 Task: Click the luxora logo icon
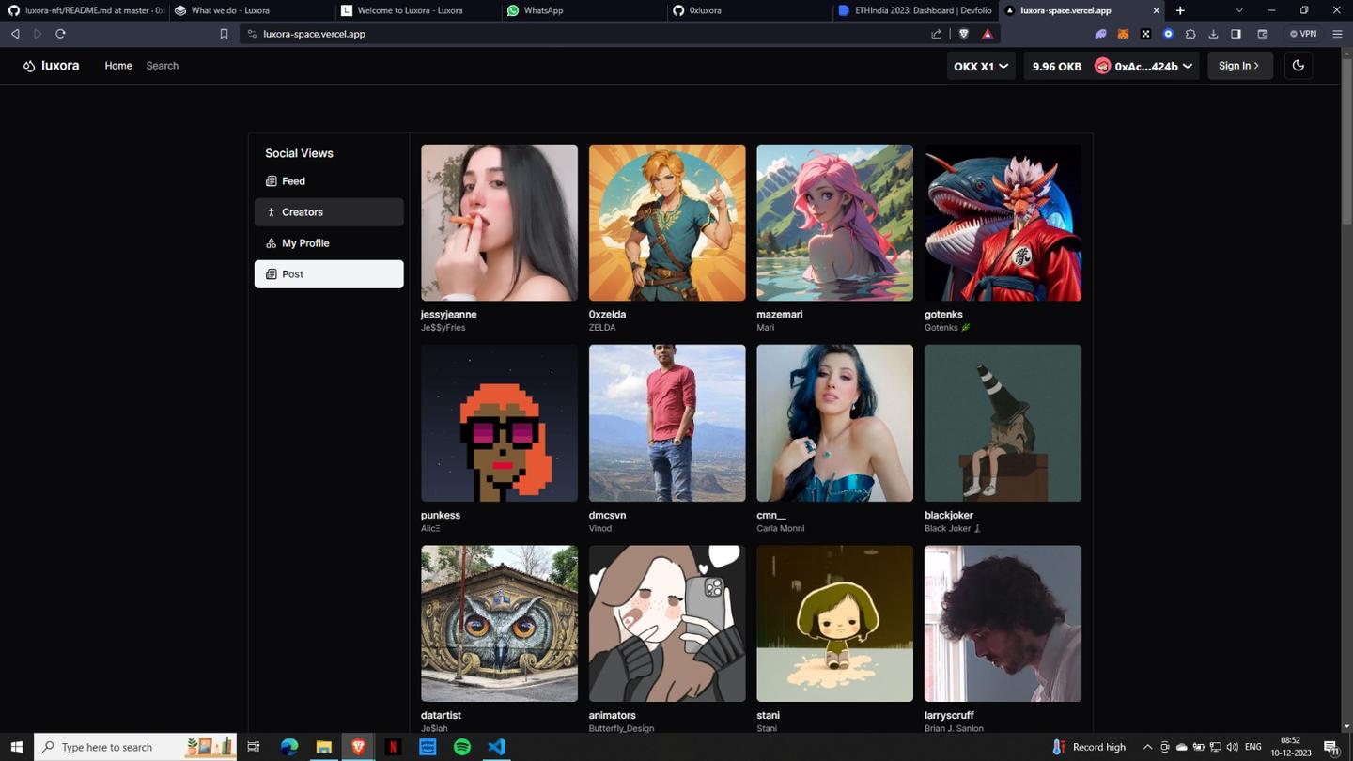(29, 66)
